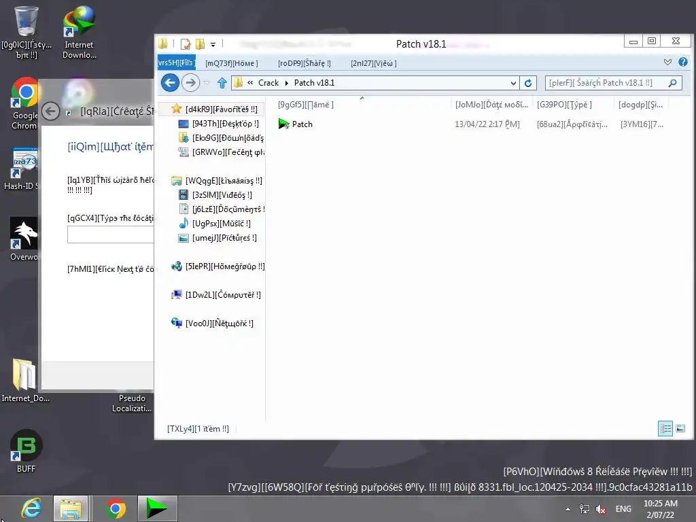Open BUFF desktop shortcut

click(26, 451)
